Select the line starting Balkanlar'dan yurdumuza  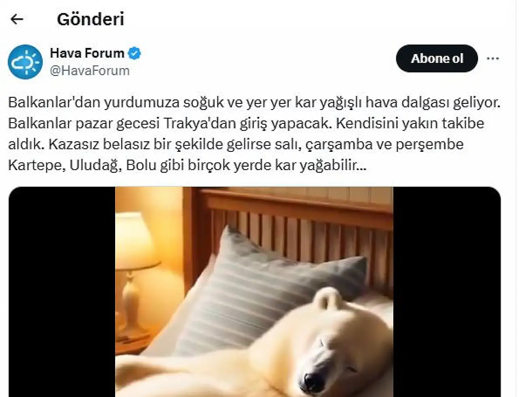tap(254, 102)
